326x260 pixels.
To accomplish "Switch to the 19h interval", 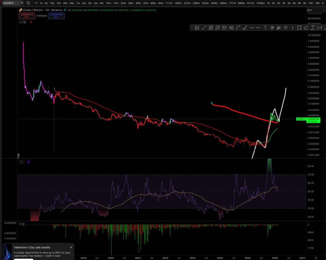I will click(317, 3).
